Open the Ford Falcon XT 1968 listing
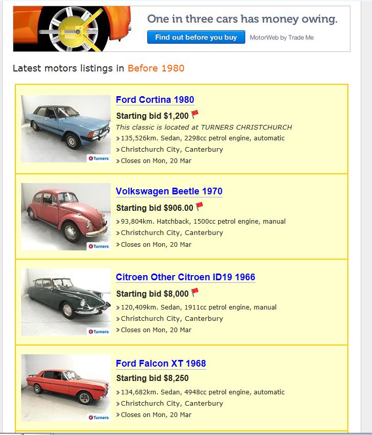 coord(161,363)
